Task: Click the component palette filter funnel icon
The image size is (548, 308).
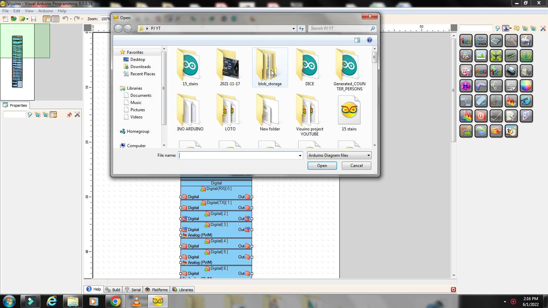Action: point(498,28)
